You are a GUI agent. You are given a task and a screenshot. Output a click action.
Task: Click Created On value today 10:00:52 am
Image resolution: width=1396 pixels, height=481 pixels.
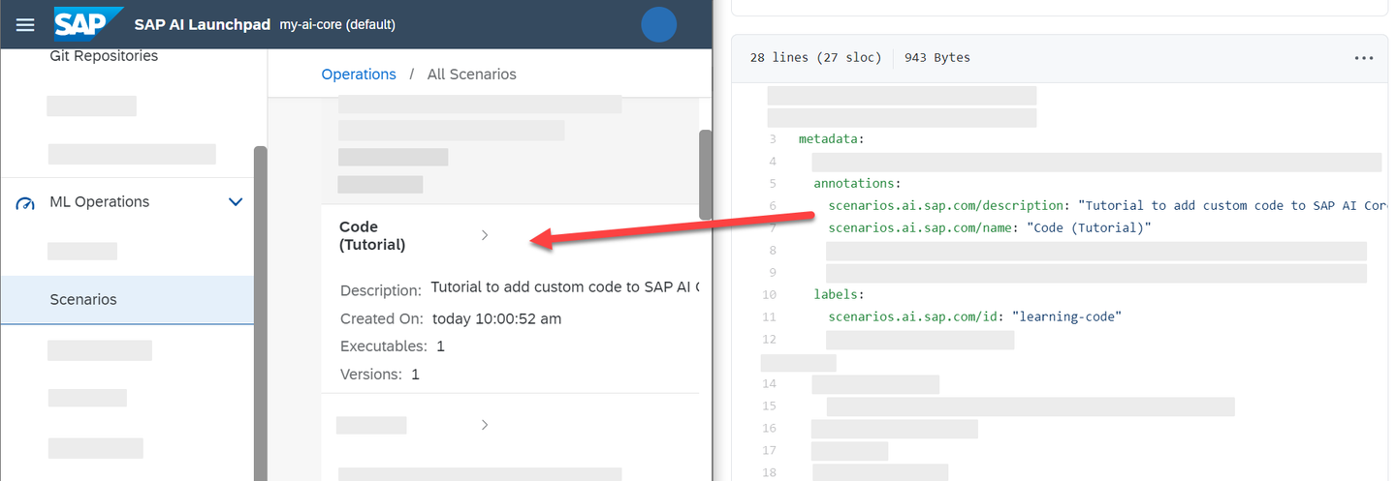click(496, 318)
